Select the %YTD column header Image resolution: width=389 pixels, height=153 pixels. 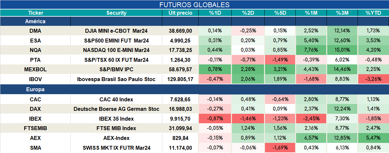tap(373, 13)
